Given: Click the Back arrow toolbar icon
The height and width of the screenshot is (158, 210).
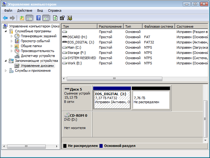Looking at the screenshot, I should pos(5,18).
